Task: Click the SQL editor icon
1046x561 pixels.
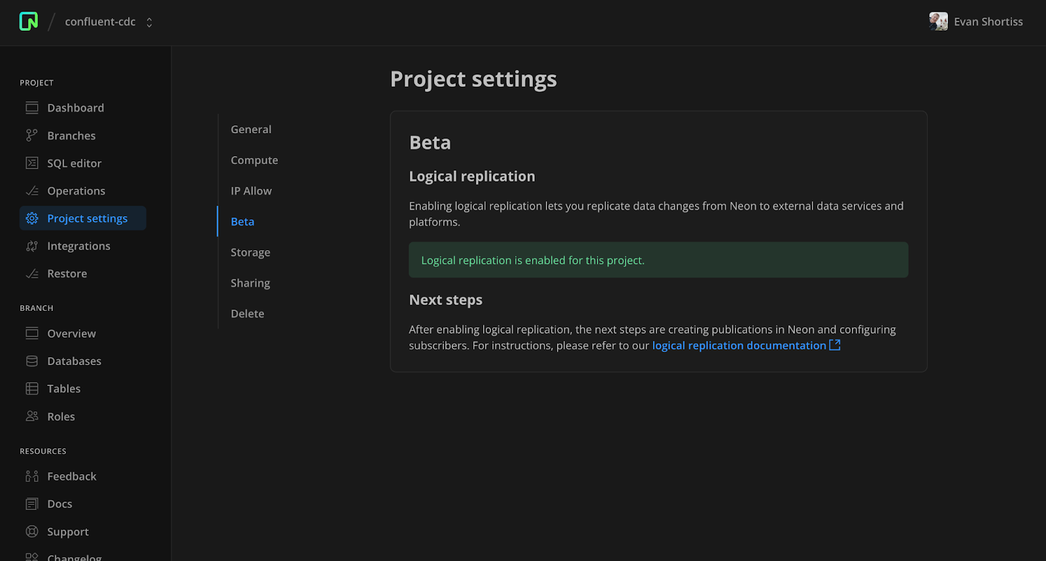Action: coord(32,163)
